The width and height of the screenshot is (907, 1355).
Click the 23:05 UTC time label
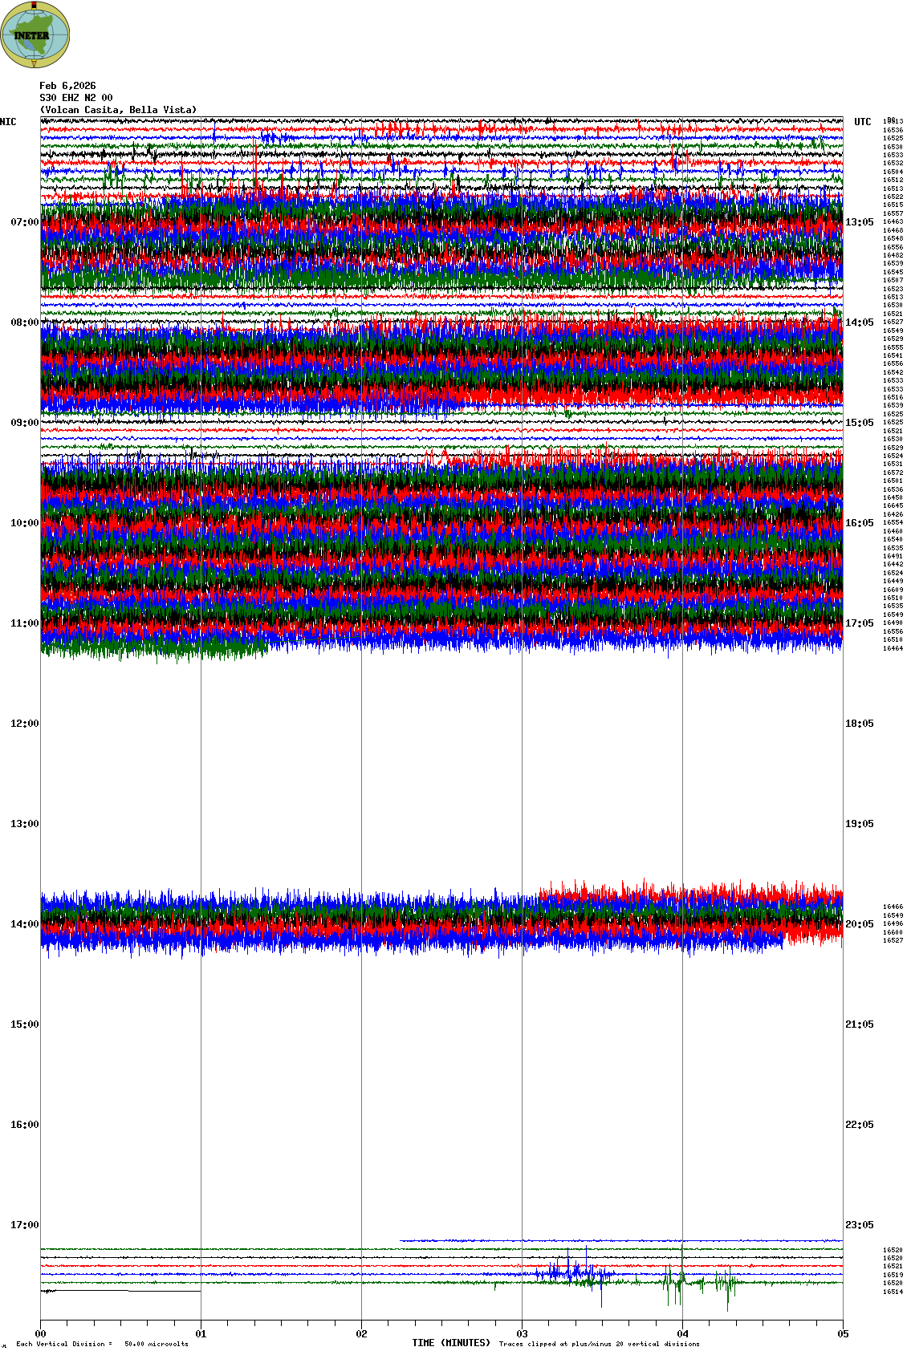pos(859,1225)
